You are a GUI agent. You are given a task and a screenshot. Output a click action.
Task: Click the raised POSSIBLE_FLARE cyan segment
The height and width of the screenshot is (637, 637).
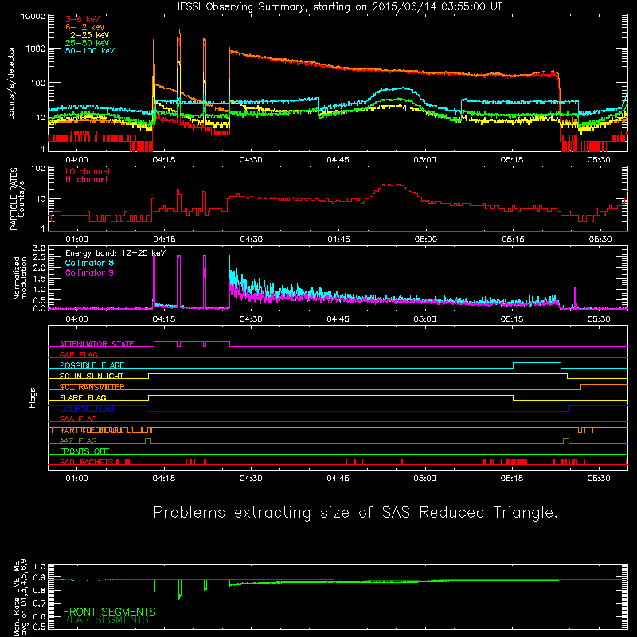pos(537,363)
